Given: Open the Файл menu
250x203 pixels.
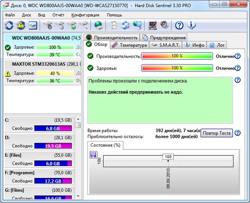Looking at the screenshot, I should [10, 15].
